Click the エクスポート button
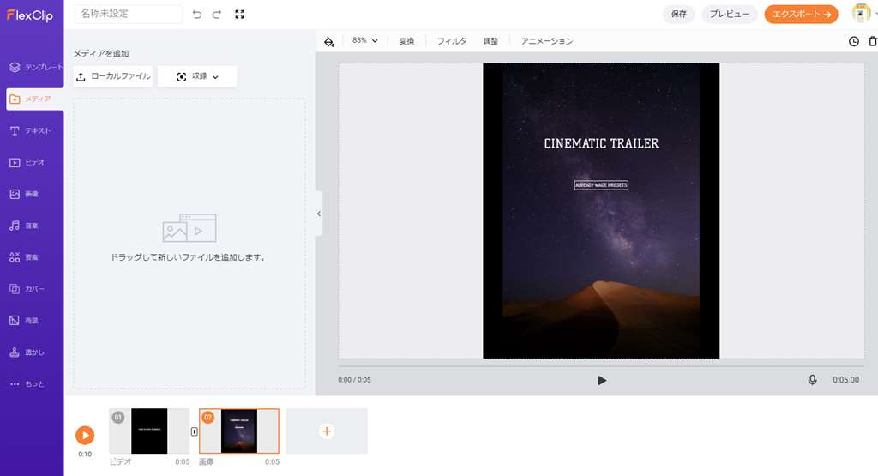 (x=801, y=14)
